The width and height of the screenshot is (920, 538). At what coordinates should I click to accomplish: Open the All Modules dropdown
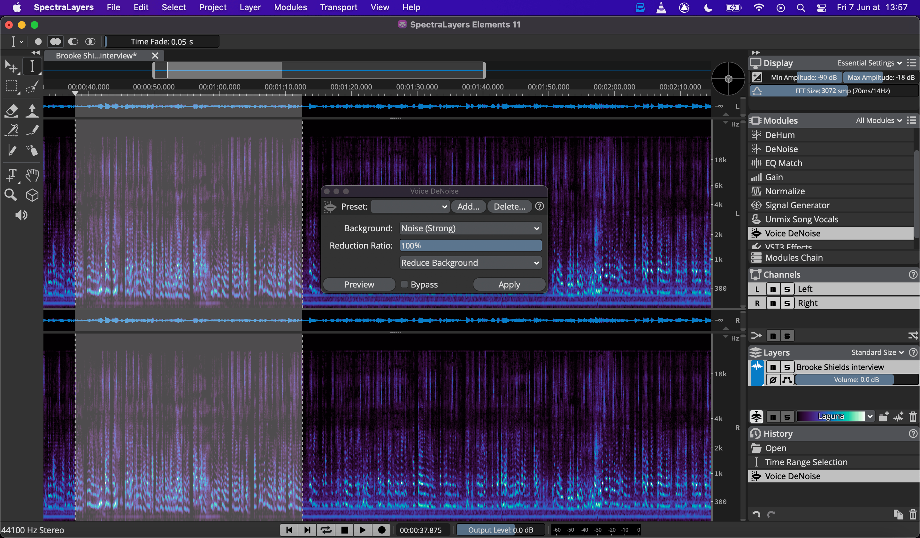pyautogui.click(x=878, y=120)
